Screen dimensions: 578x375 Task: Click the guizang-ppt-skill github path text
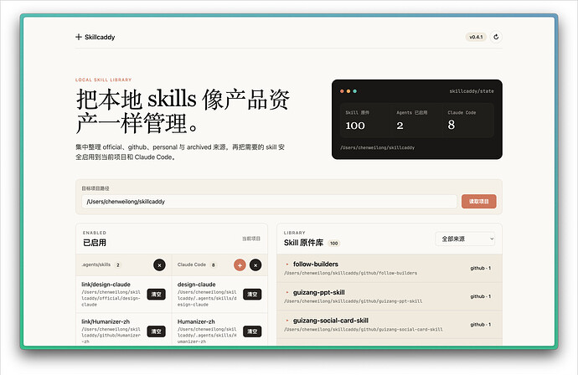[354, 301]
